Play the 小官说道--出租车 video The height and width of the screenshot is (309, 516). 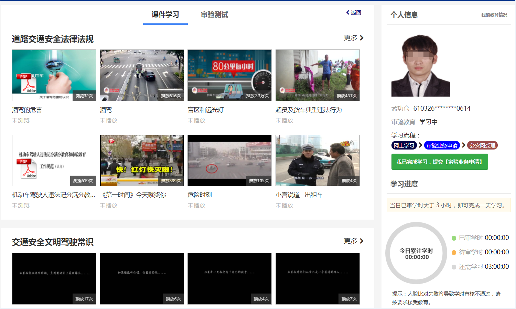point(318,161)
